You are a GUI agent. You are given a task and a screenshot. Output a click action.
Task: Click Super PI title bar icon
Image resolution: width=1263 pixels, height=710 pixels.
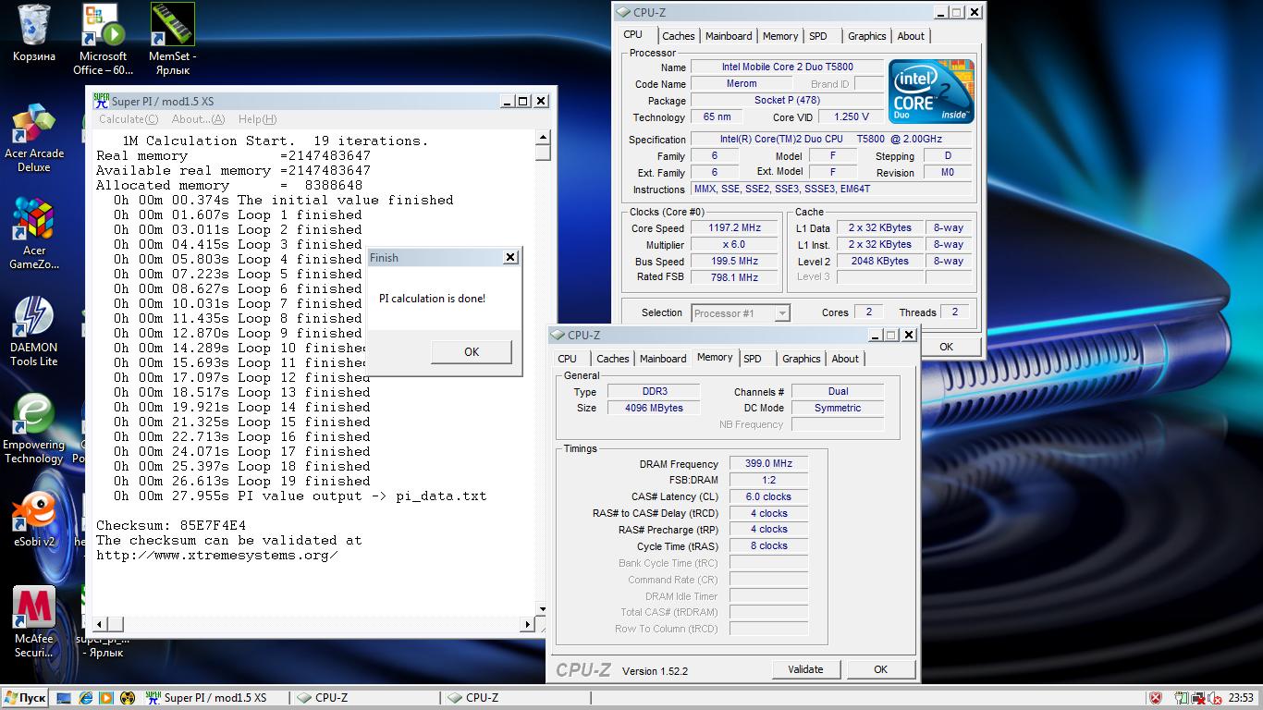point(101,101)
